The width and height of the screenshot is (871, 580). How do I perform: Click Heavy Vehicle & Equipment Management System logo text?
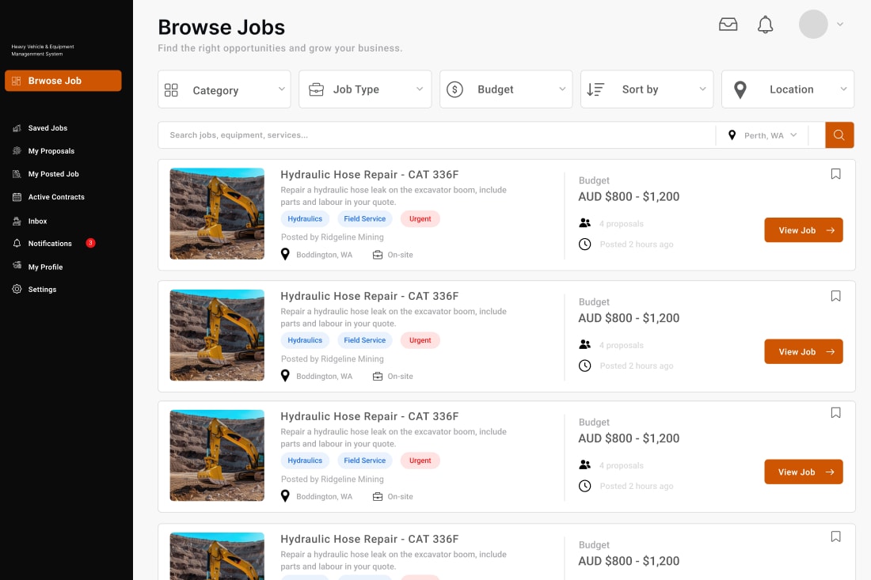[x=43, y=50]
